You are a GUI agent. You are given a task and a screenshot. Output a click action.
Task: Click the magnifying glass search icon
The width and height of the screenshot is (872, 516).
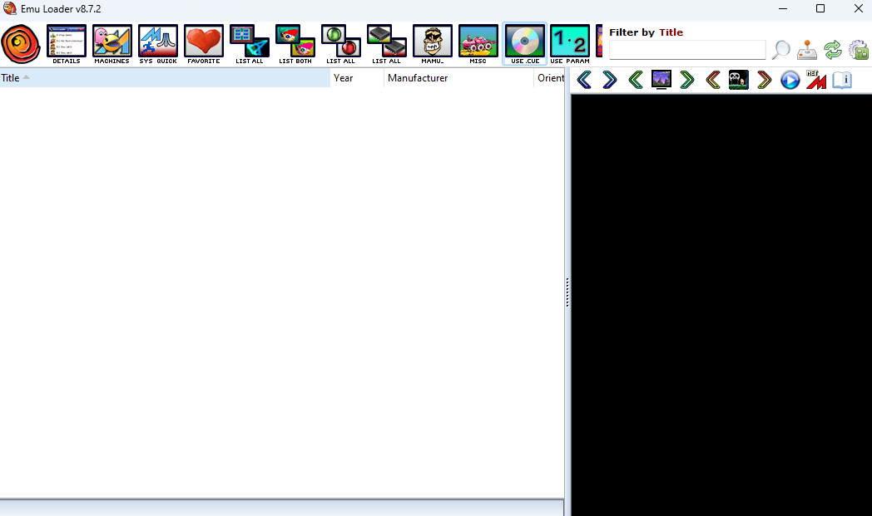tap(780, 50)
